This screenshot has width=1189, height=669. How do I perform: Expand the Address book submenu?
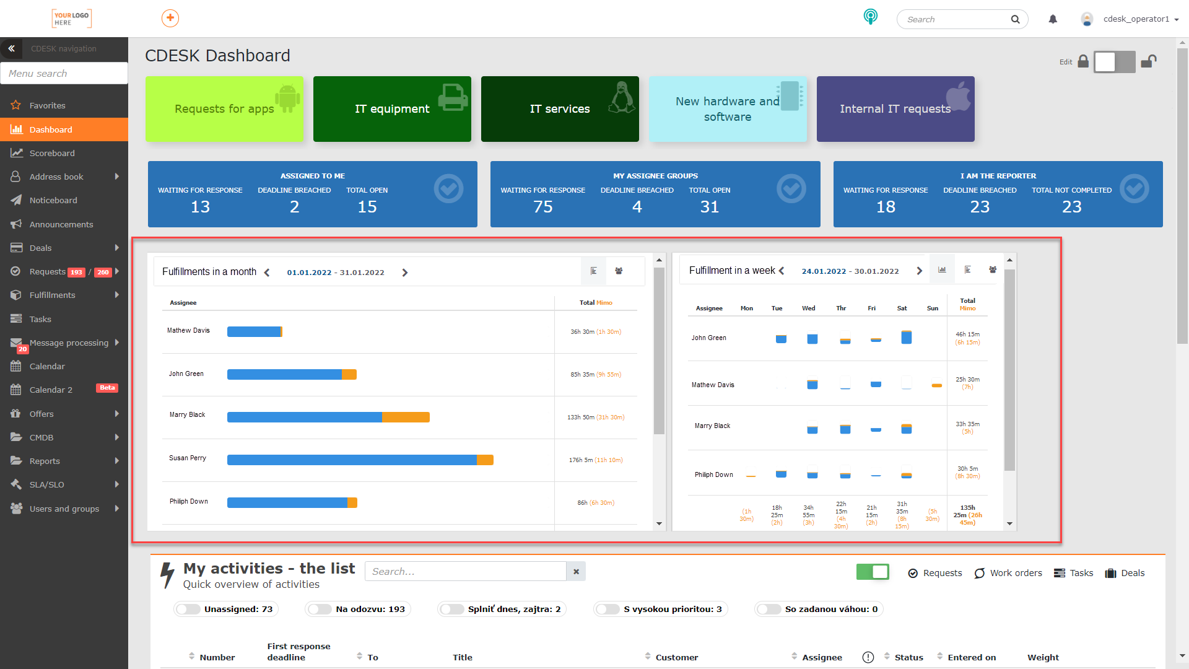tap(117, 177)
